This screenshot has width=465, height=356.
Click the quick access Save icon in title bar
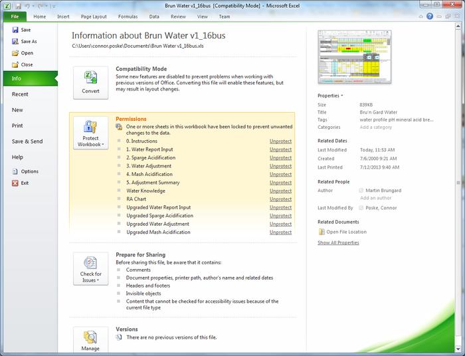[x=18, y=5]
